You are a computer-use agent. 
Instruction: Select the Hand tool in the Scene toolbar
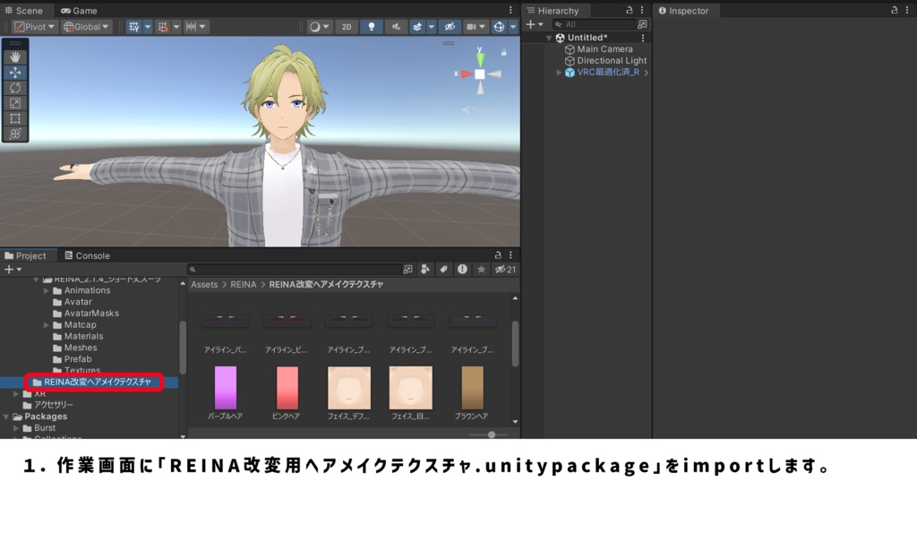[x=15, y=56]
